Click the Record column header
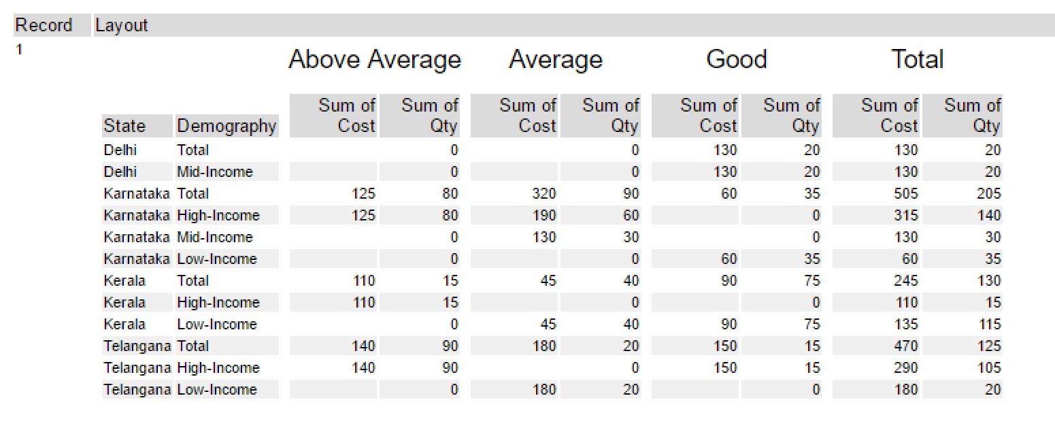The height and width of the screenshot is (445, 1055). pos(44,26)
